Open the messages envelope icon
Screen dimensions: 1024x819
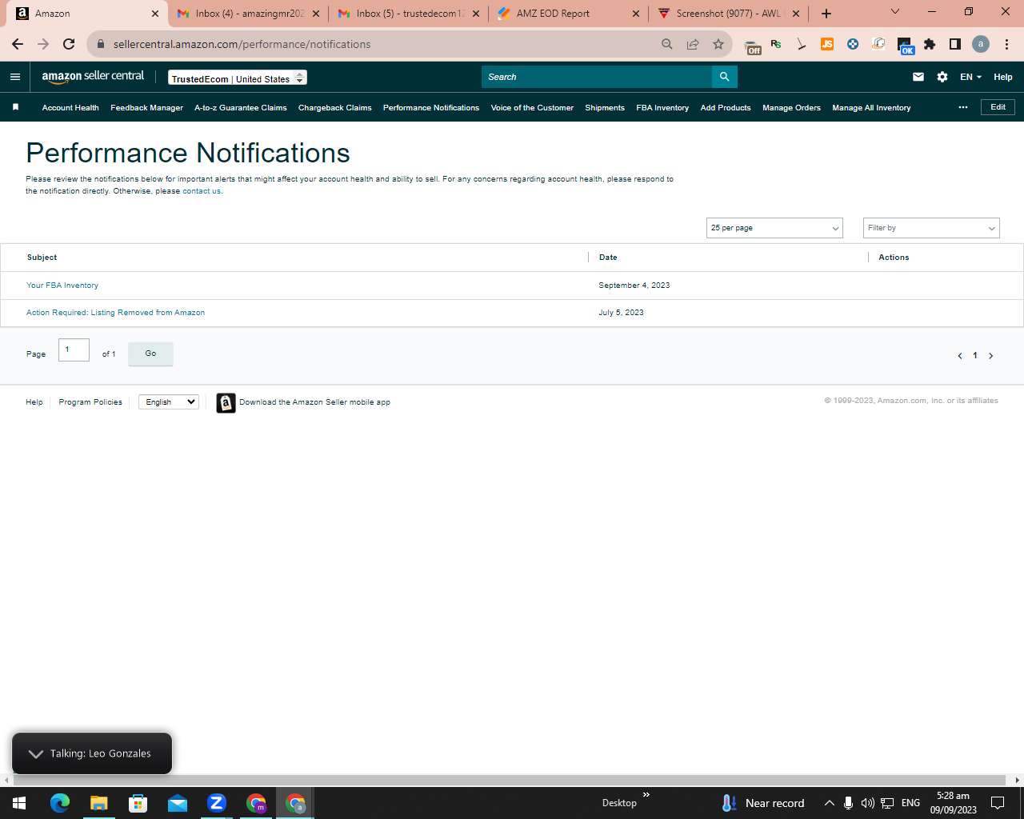[x=918, y=77]
